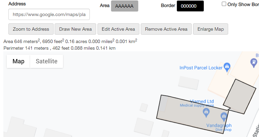Open the Area color swatch AAAAAA

tap(125, 6)
